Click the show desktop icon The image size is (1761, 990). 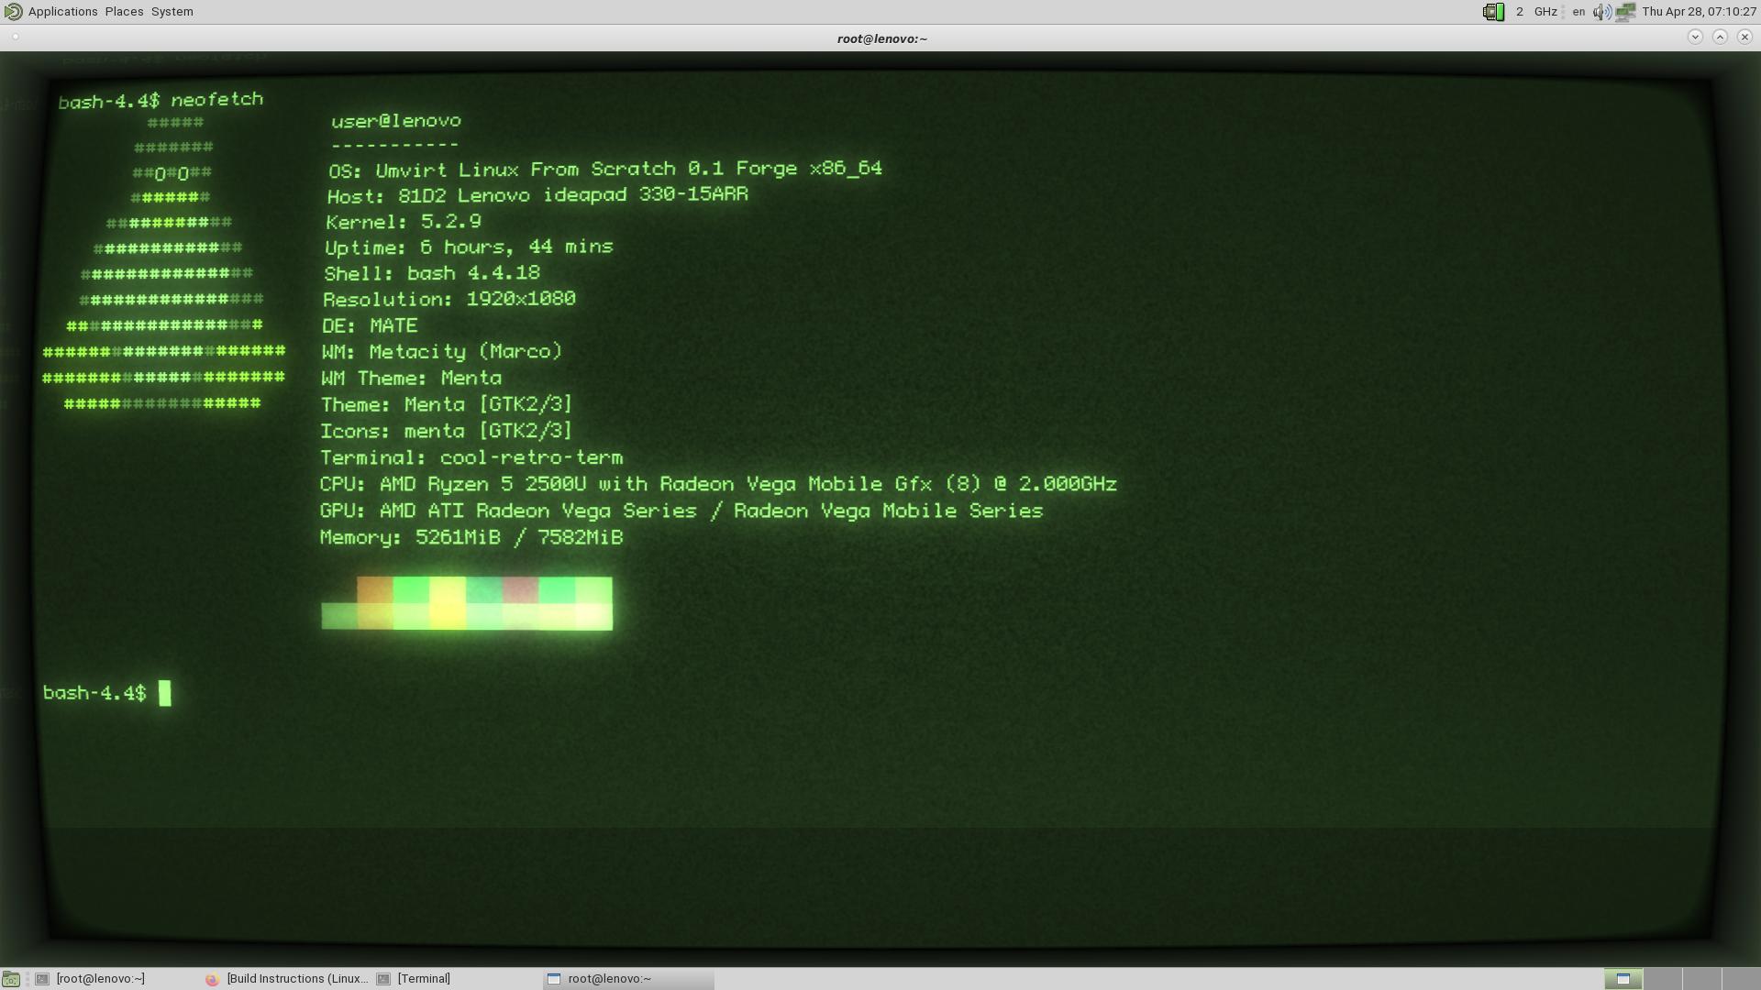pyautogui.click(x=11, y=979)
